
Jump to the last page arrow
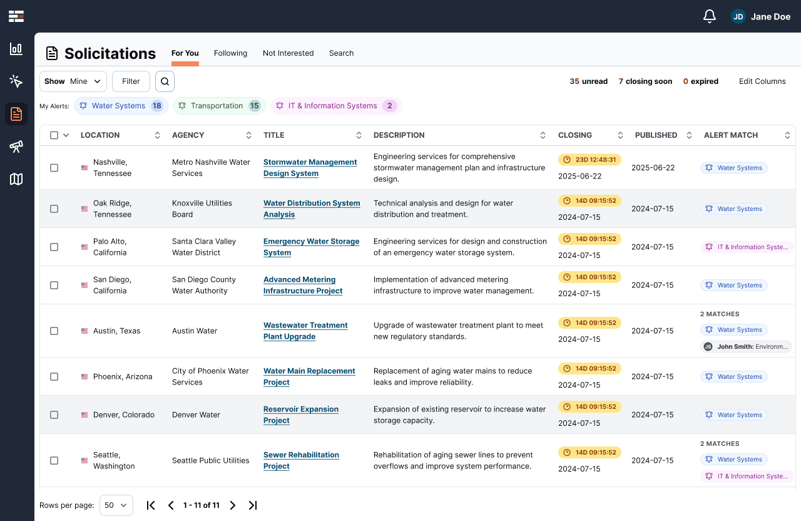253,505
